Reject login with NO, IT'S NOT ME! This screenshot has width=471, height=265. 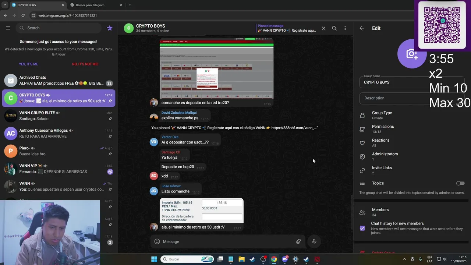tap(85, 64)
